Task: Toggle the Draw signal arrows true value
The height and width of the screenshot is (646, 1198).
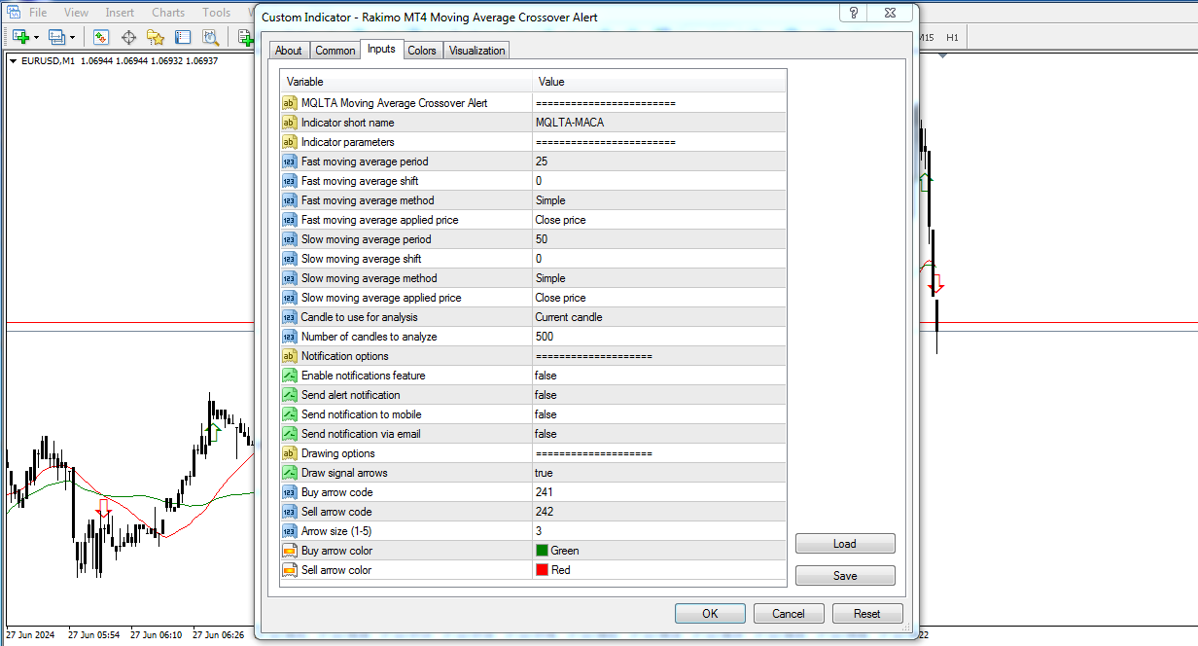Action: pyautogui.click(x=544, y=473)
